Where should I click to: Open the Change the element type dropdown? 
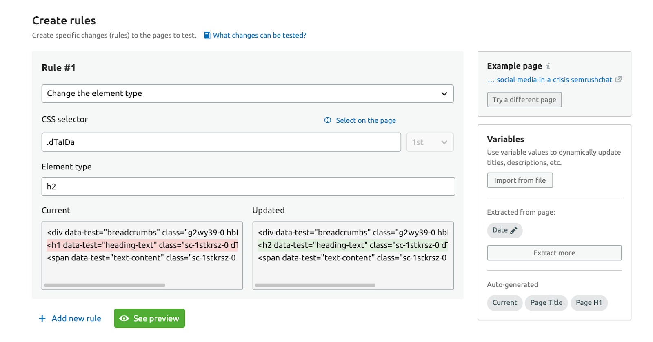247,93
